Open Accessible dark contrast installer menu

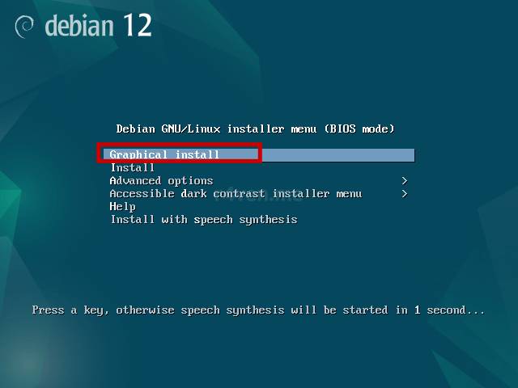pyautogui.click(x=236, y=194)
